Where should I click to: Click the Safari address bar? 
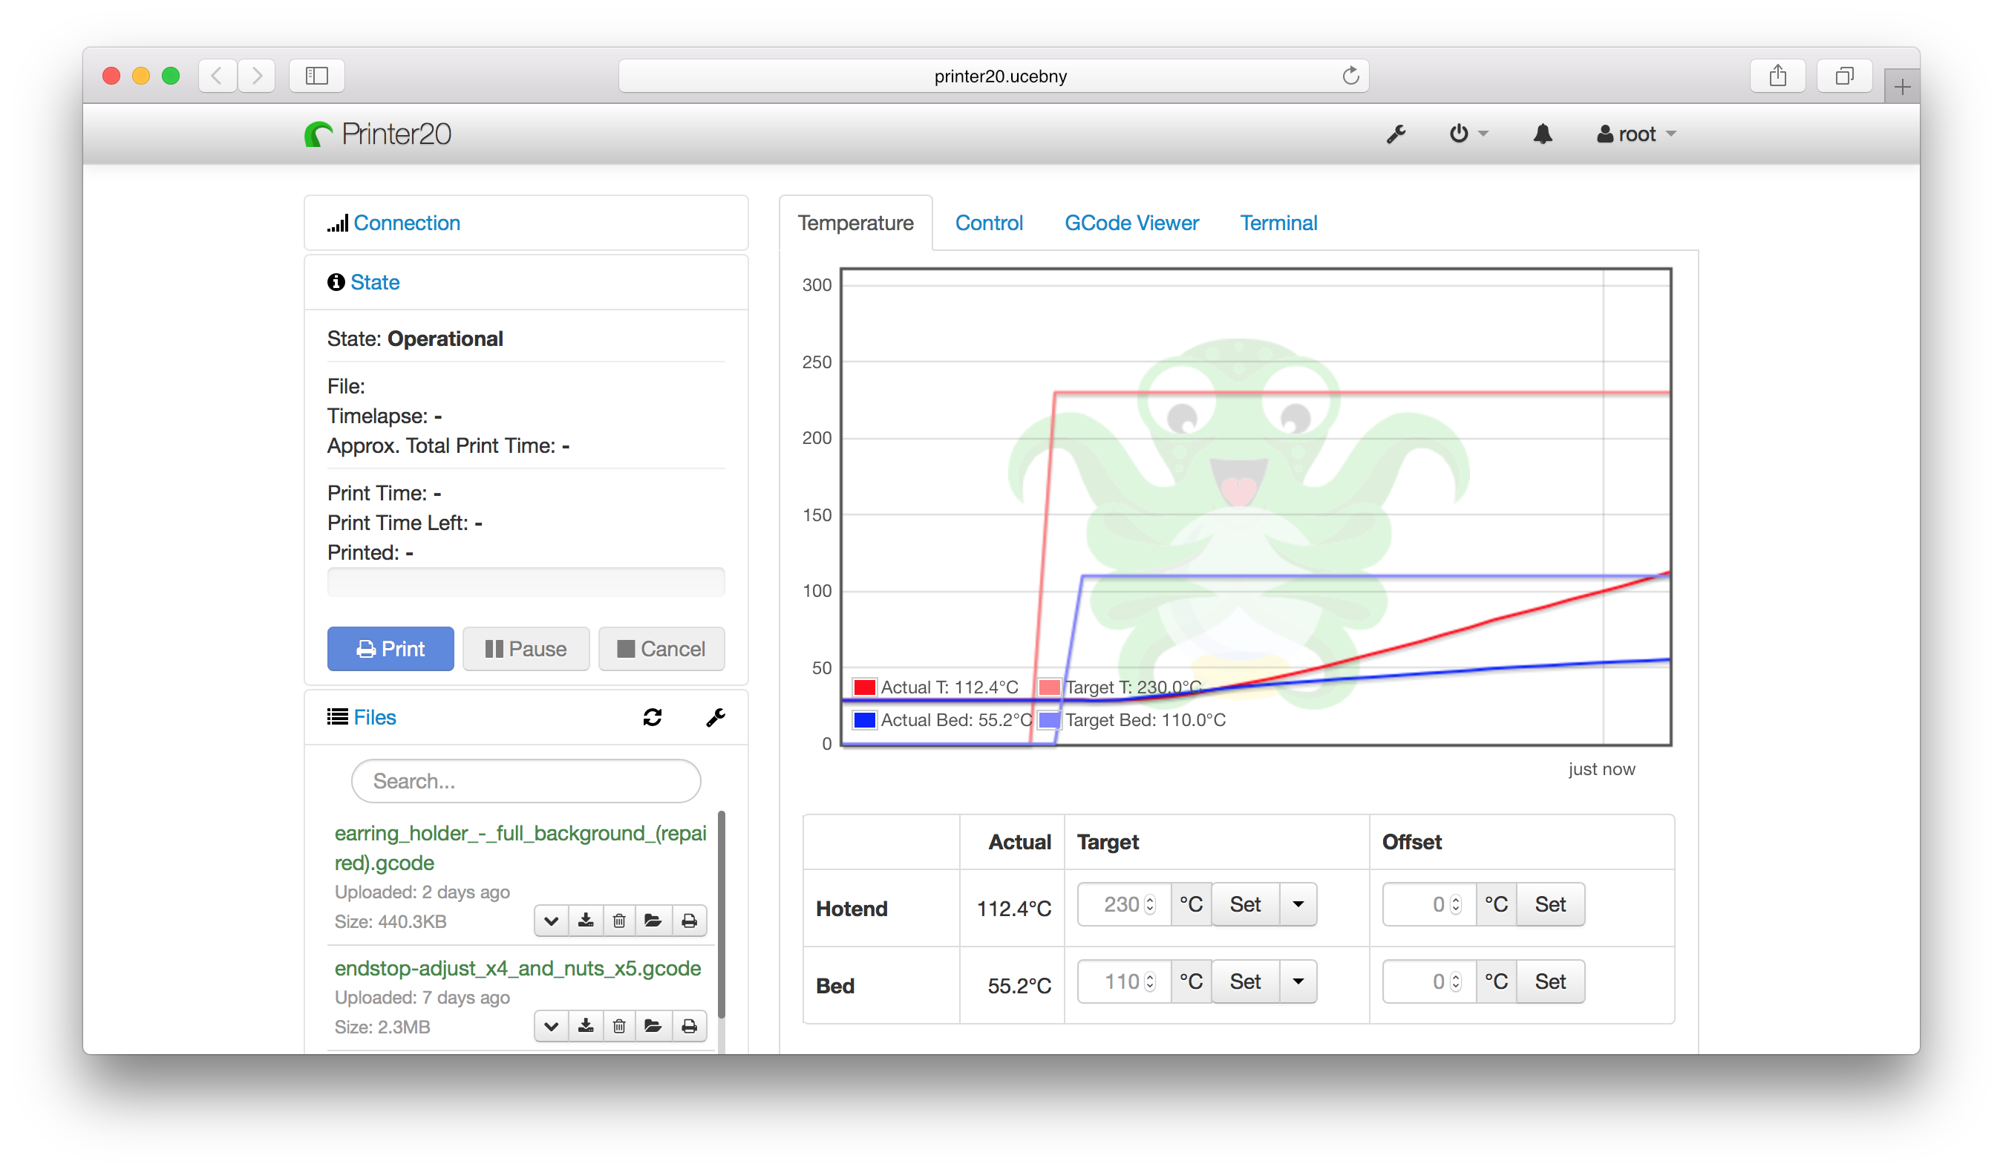[x=993, y=76]
